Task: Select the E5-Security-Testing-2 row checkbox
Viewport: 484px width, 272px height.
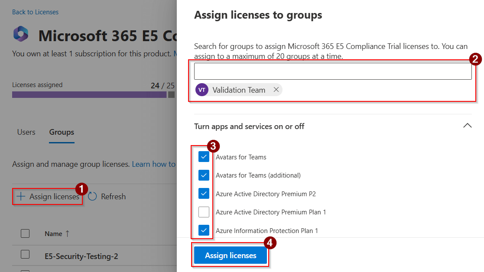Action: click(x=25, y=256)
